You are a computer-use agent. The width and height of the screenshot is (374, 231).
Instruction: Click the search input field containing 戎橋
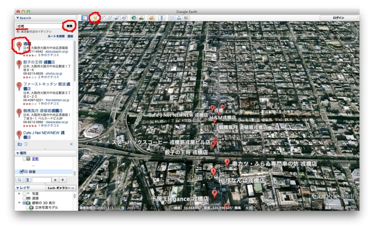(40, 26)
